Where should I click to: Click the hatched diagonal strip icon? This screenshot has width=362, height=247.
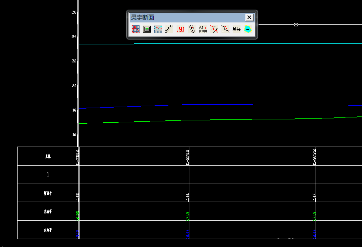click(x=192, y=29)
